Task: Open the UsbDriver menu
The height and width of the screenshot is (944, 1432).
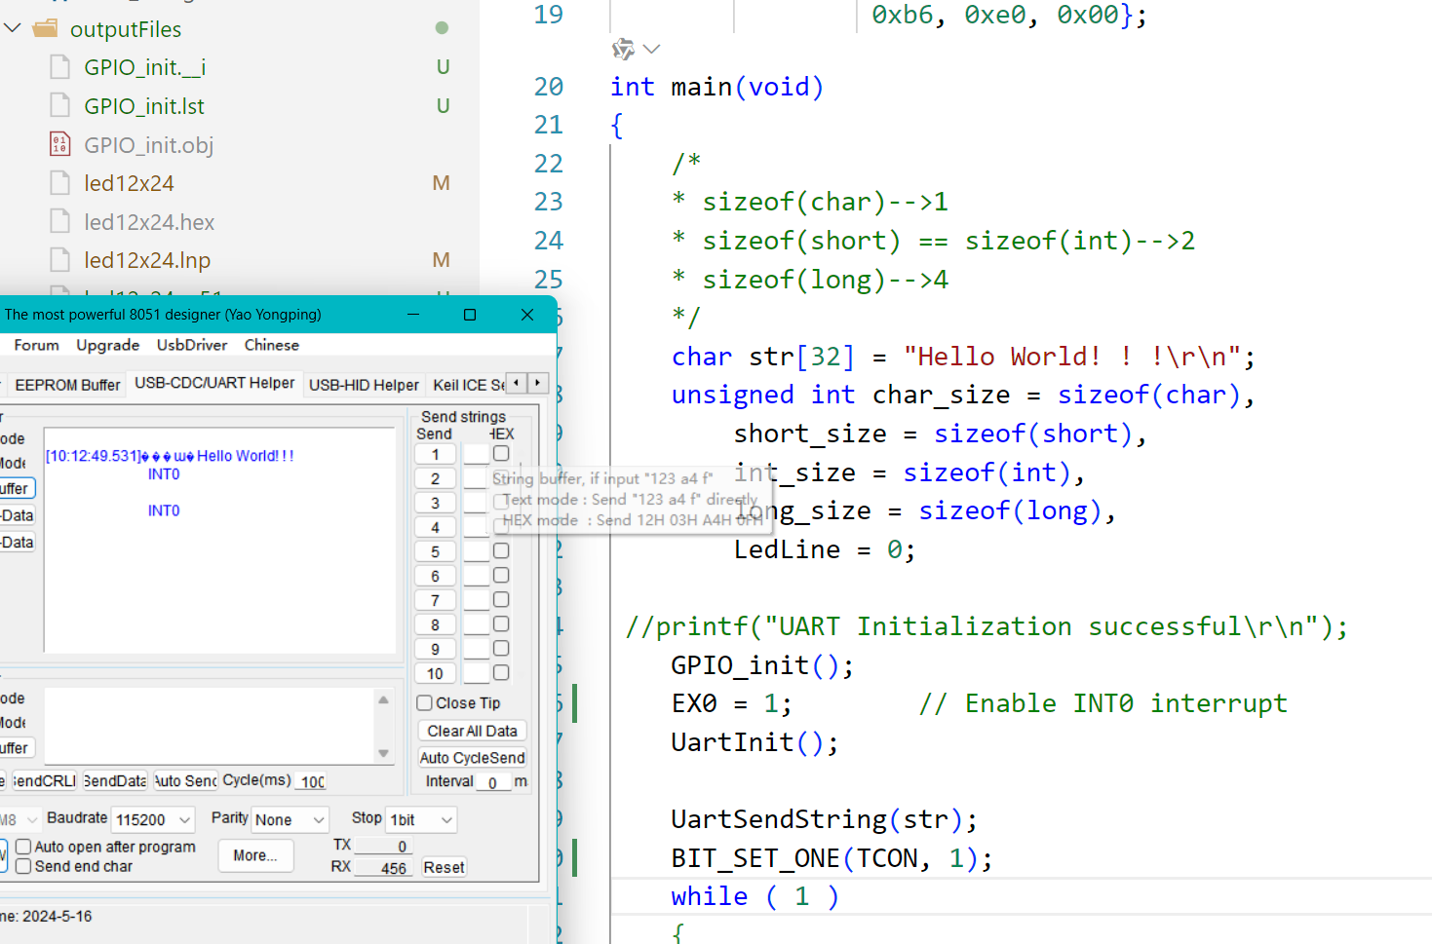Action: click(192, 345)
